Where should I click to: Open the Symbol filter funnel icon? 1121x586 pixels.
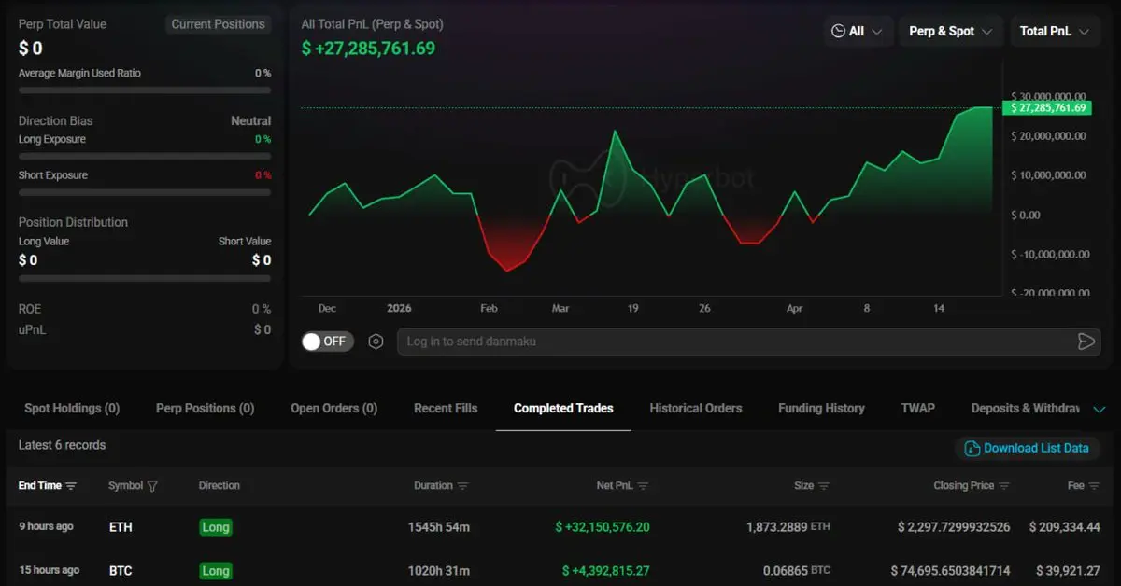point(152,486)
